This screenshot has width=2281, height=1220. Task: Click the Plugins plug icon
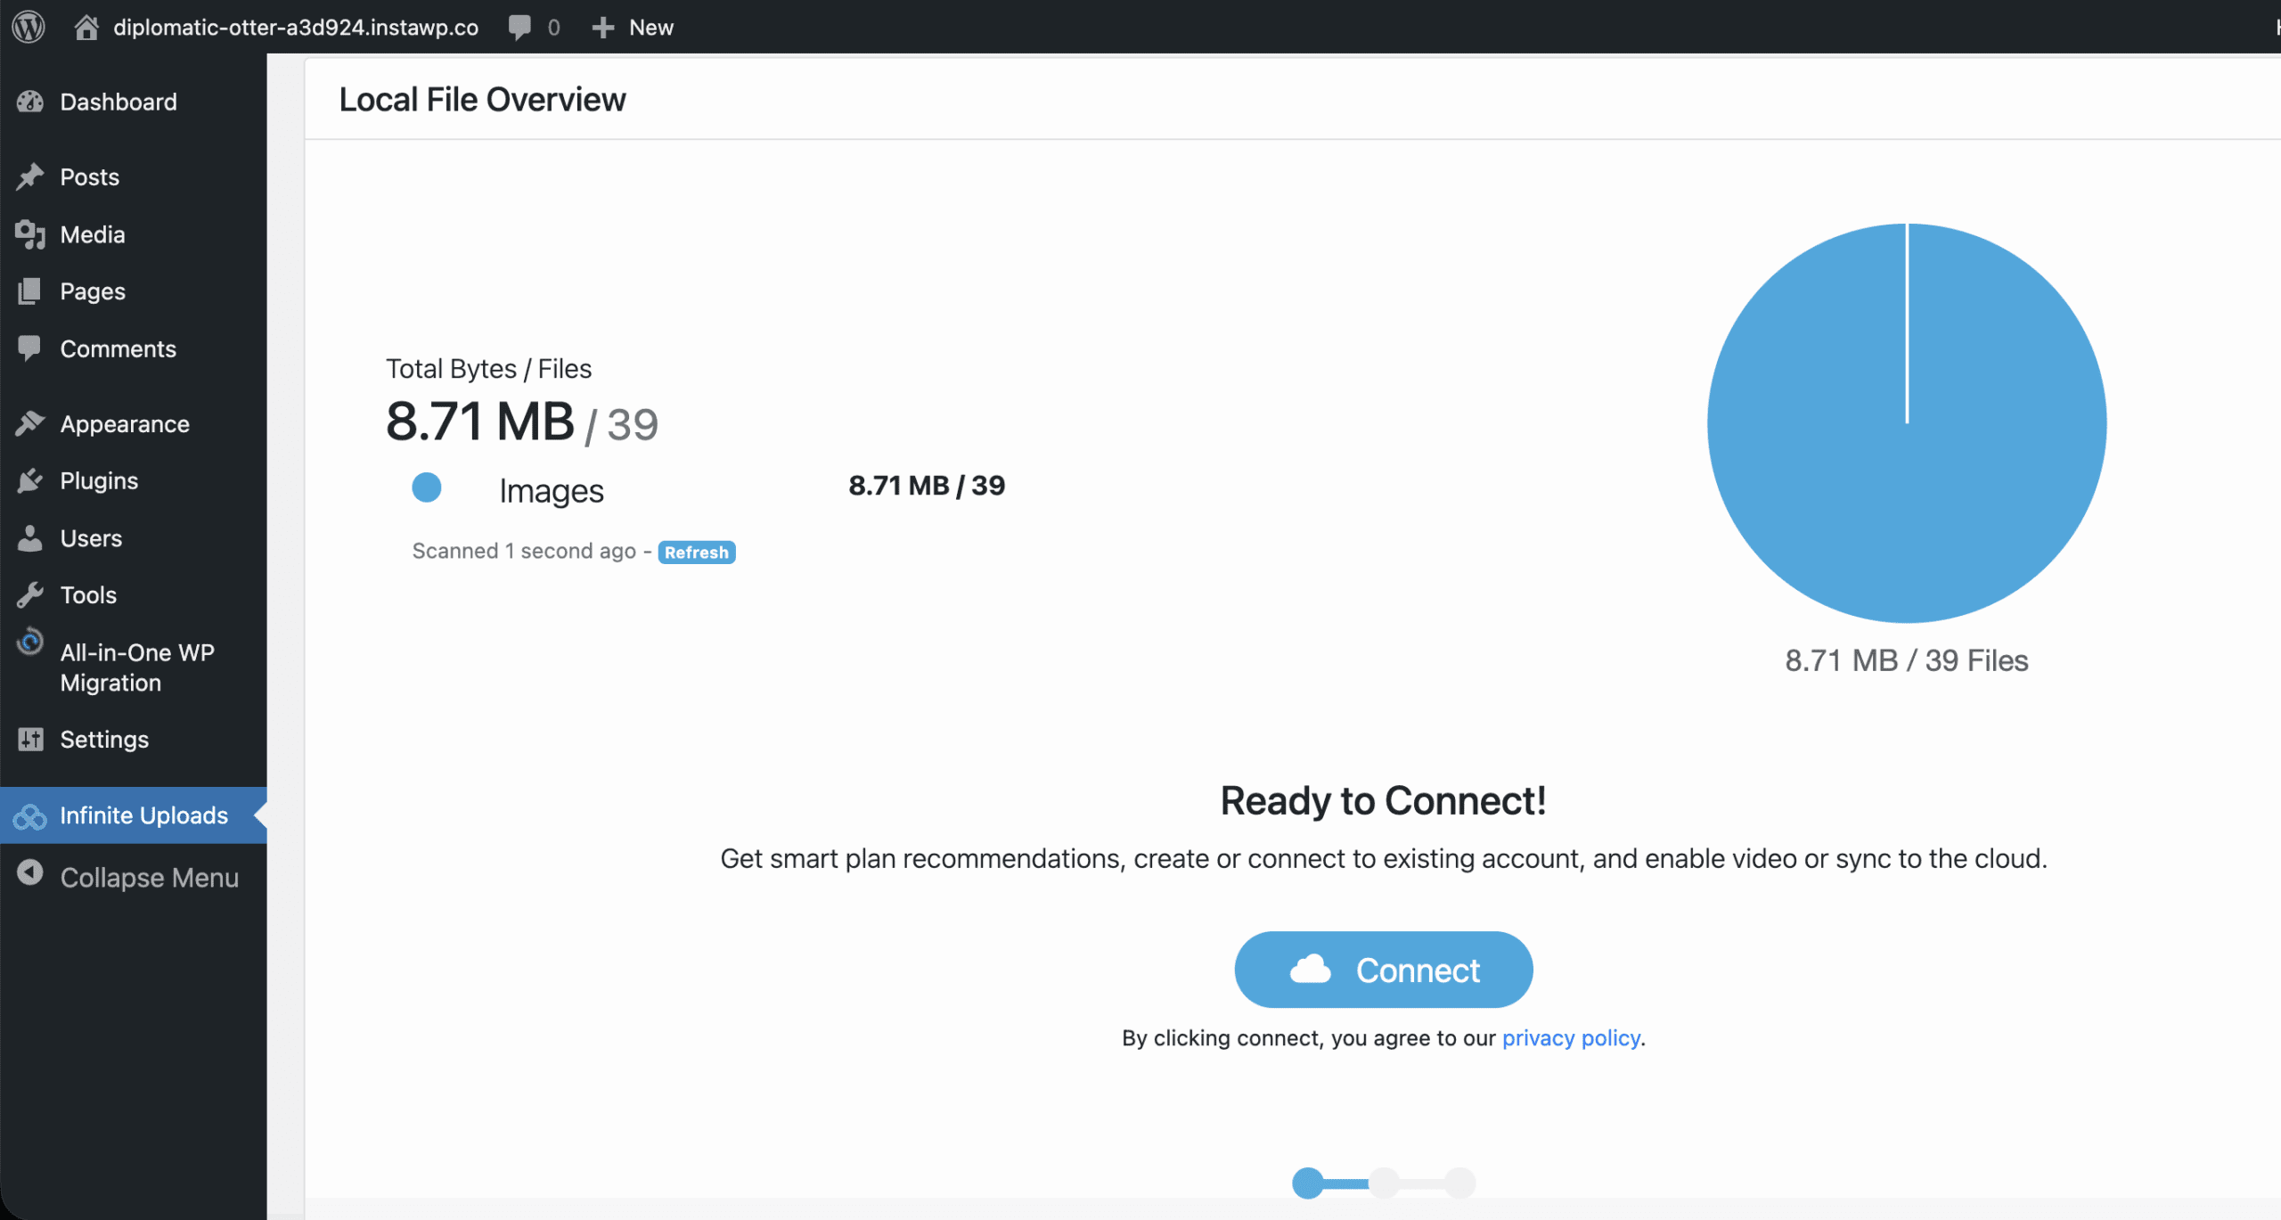[x=30, y=481]
